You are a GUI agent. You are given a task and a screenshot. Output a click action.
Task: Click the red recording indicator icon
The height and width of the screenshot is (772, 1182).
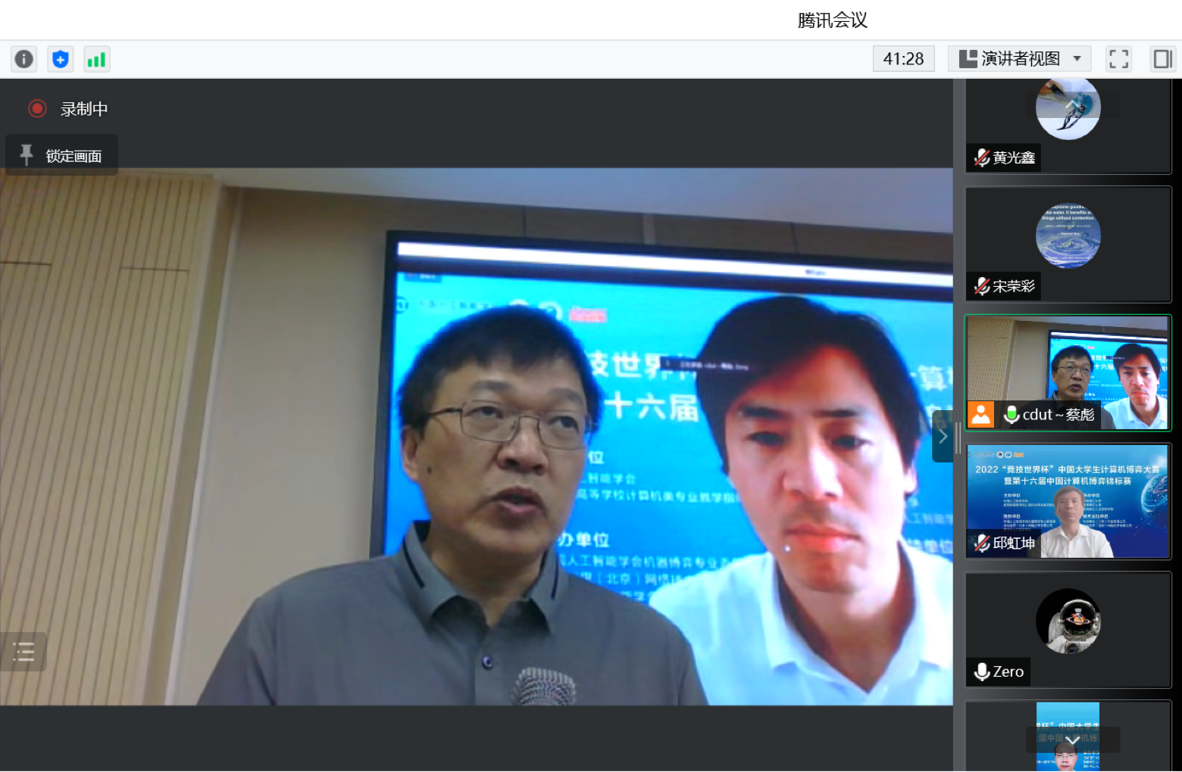[x=37, y=109]
